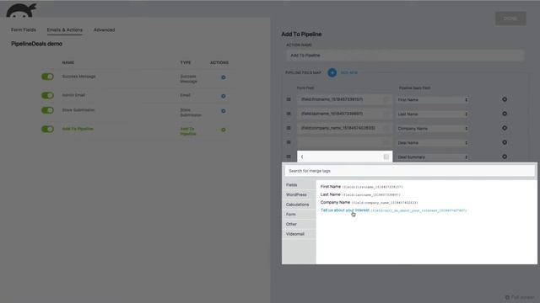Insert the Company Name merge tag
The height and width of the screenshot is (303, 540).
point(369,202)
